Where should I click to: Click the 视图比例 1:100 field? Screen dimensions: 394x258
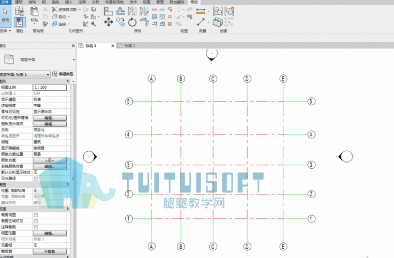[x=50, y=87]
